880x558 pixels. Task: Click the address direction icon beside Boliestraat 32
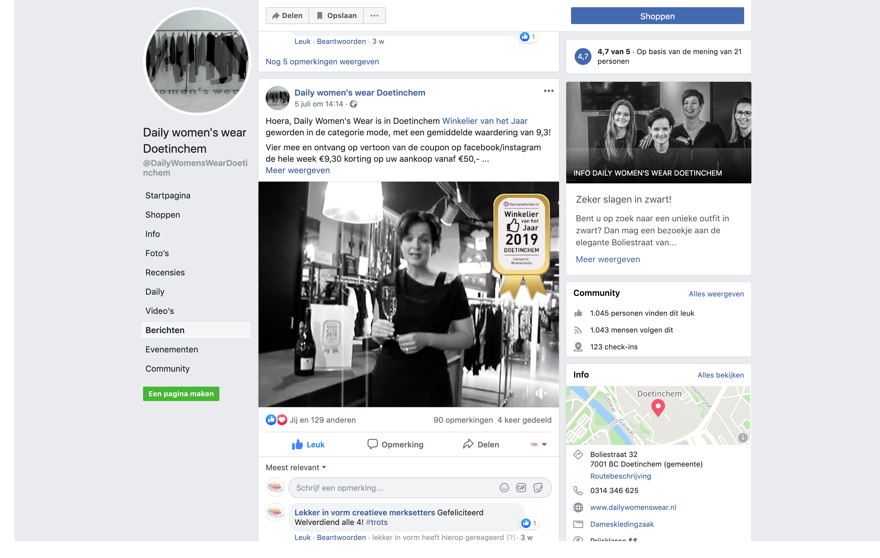[578, 455]
